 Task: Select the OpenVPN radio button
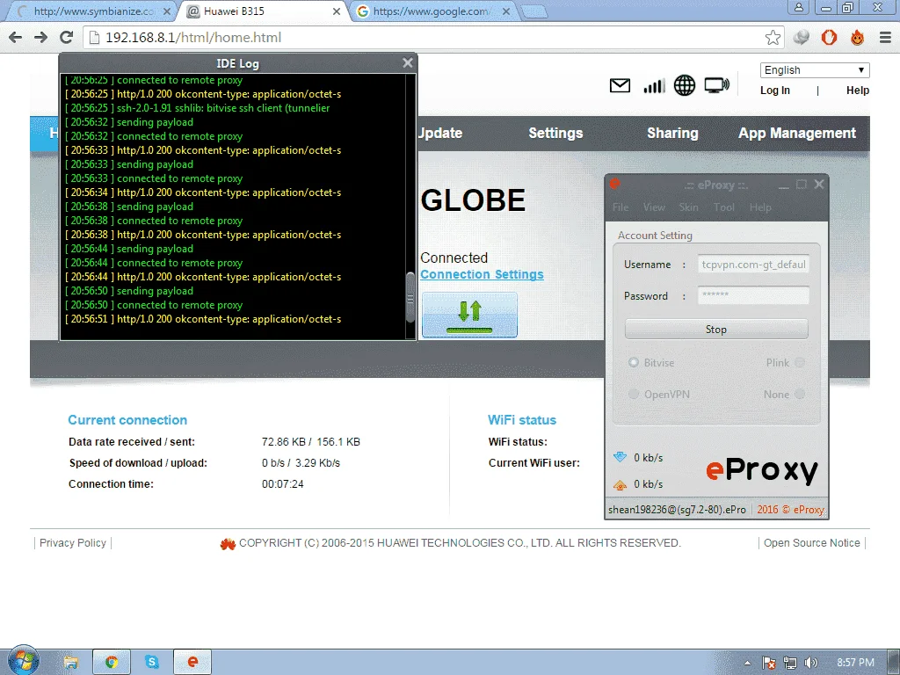point(633,394)
